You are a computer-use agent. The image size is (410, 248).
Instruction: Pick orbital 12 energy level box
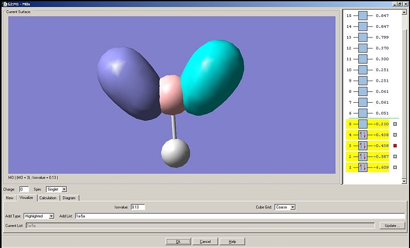click(363, 48)
